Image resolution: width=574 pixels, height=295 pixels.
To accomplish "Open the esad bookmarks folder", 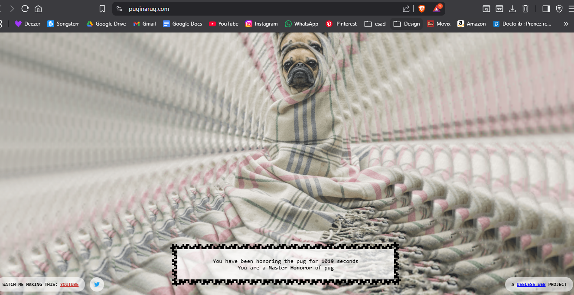I will pyautogui.click(x=375, y=24).
